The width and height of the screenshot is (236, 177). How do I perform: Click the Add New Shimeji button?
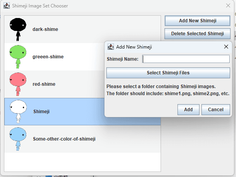(198, 21)
